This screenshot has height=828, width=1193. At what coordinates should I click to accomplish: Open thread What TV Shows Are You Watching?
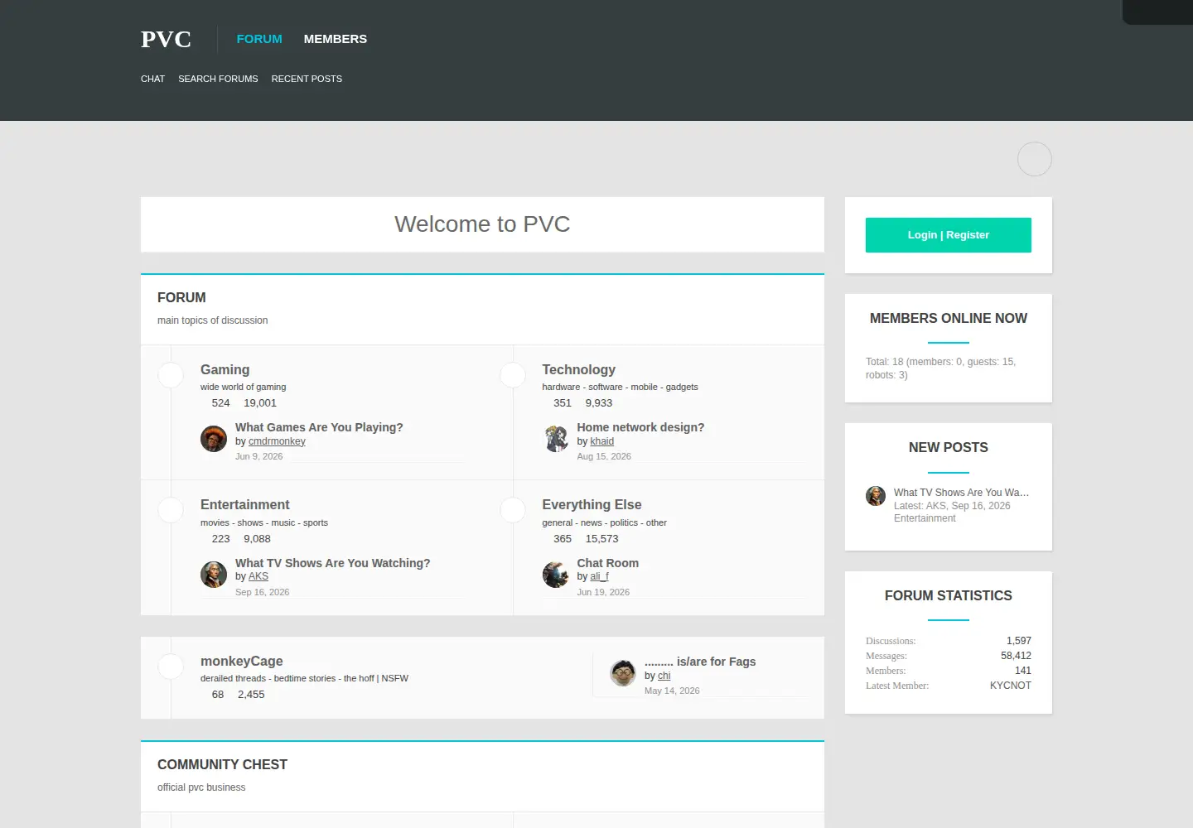[x=332, y=563]
